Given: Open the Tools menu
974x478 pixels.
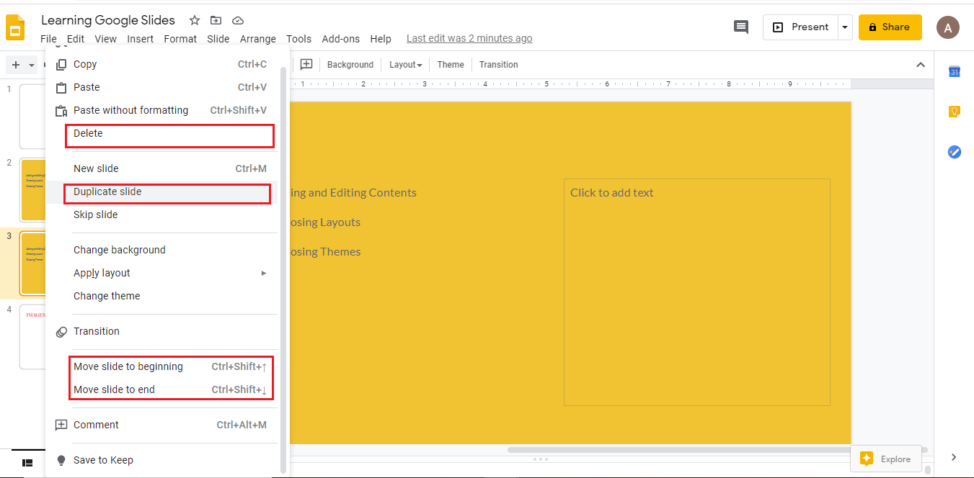Looking at the screenshot, I should [298, 39].
